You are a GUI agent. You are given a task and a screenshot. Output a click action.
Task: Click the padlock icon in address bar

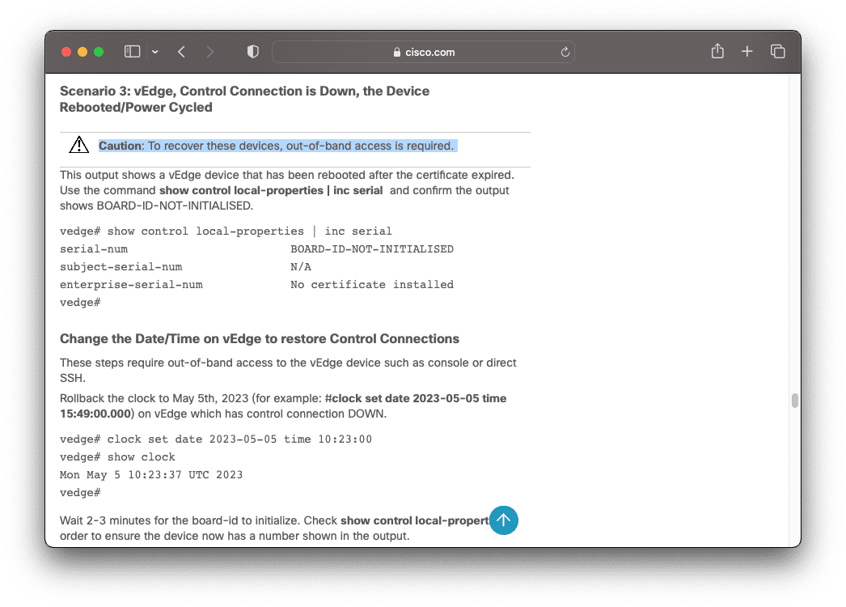click(396, 53)
